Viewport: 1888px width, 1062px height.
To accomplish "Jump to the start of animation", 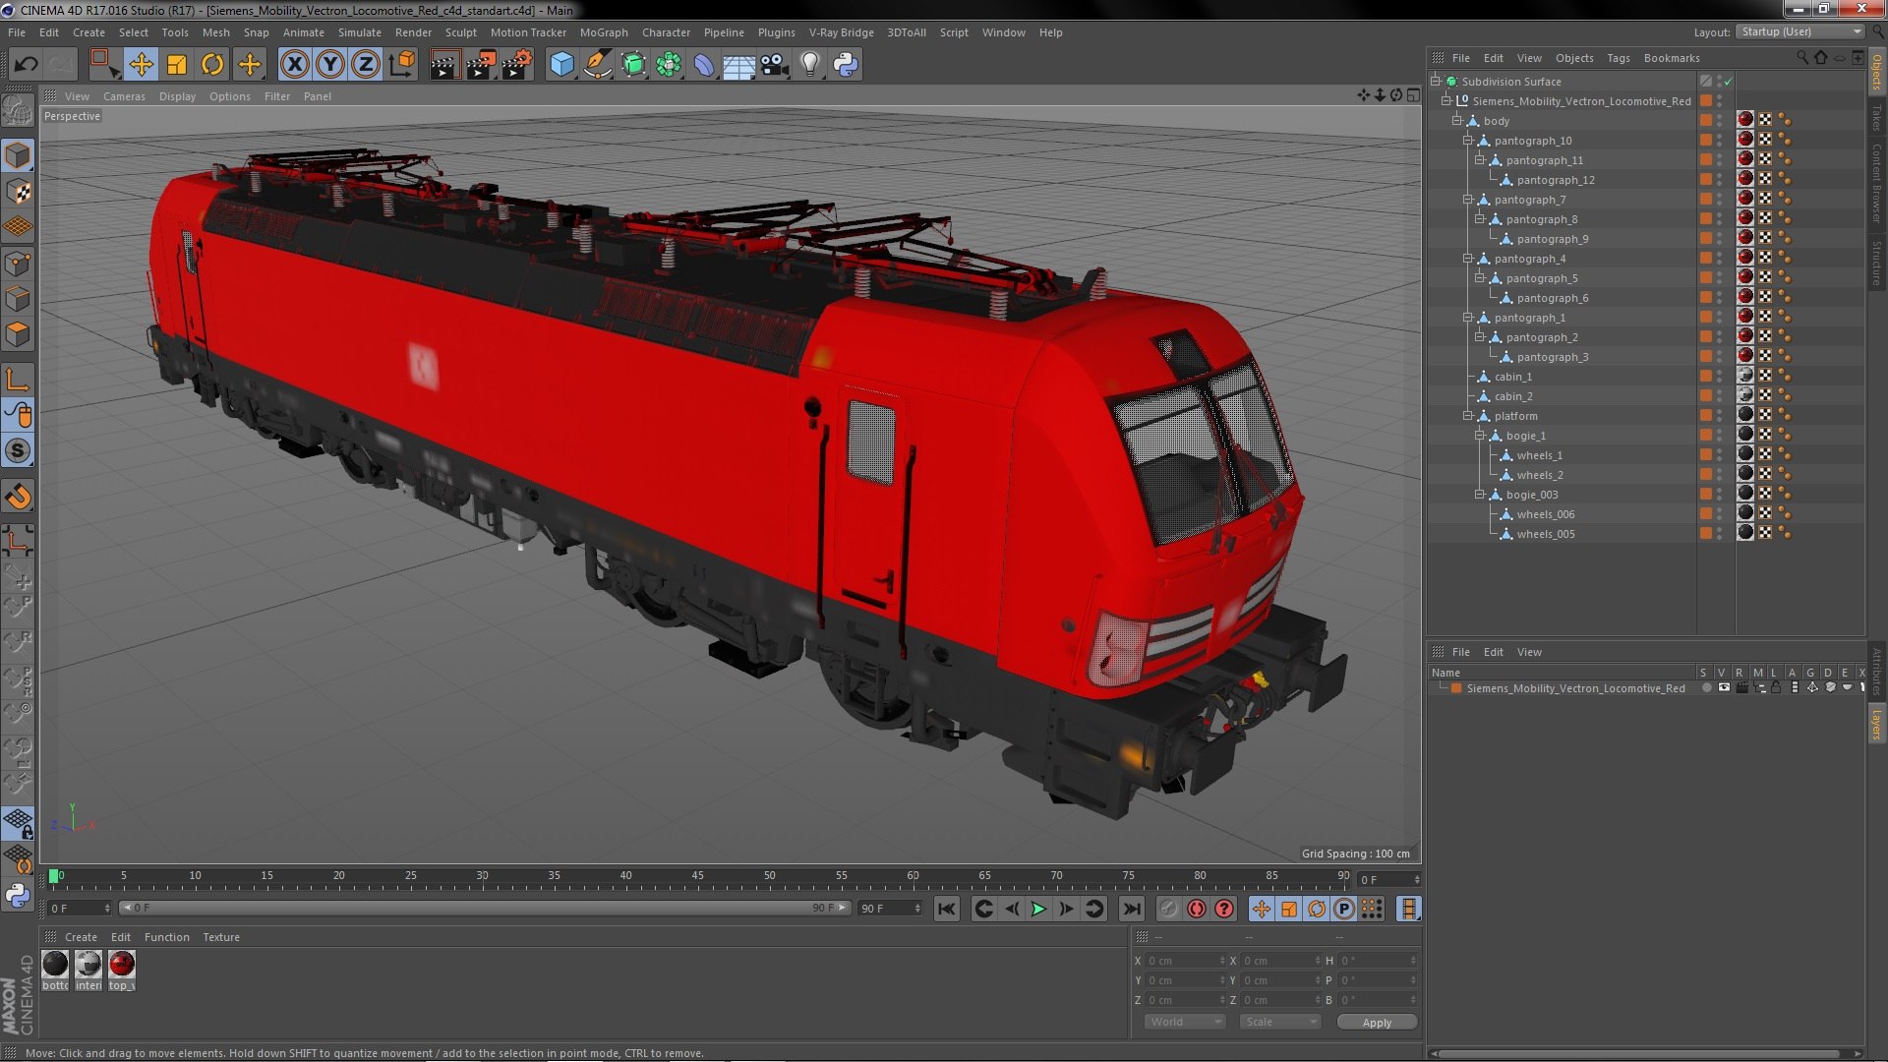I will (x=946, y=909).
